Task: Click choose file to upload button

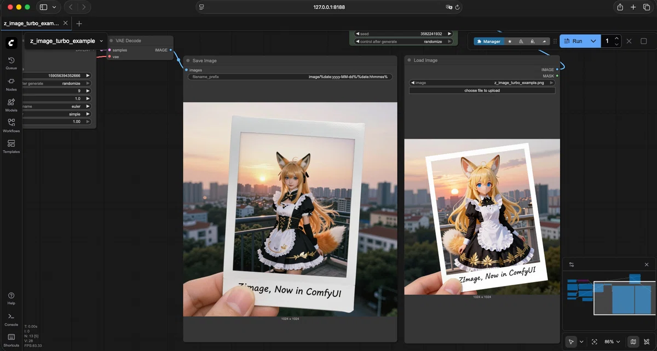Action: pyautogui.click(x=482, y=90)
